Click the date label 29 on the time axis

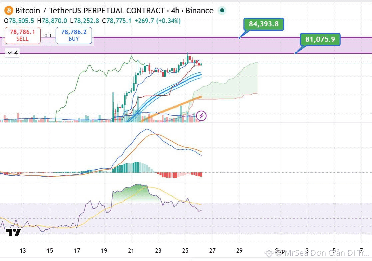coord(239,251)
